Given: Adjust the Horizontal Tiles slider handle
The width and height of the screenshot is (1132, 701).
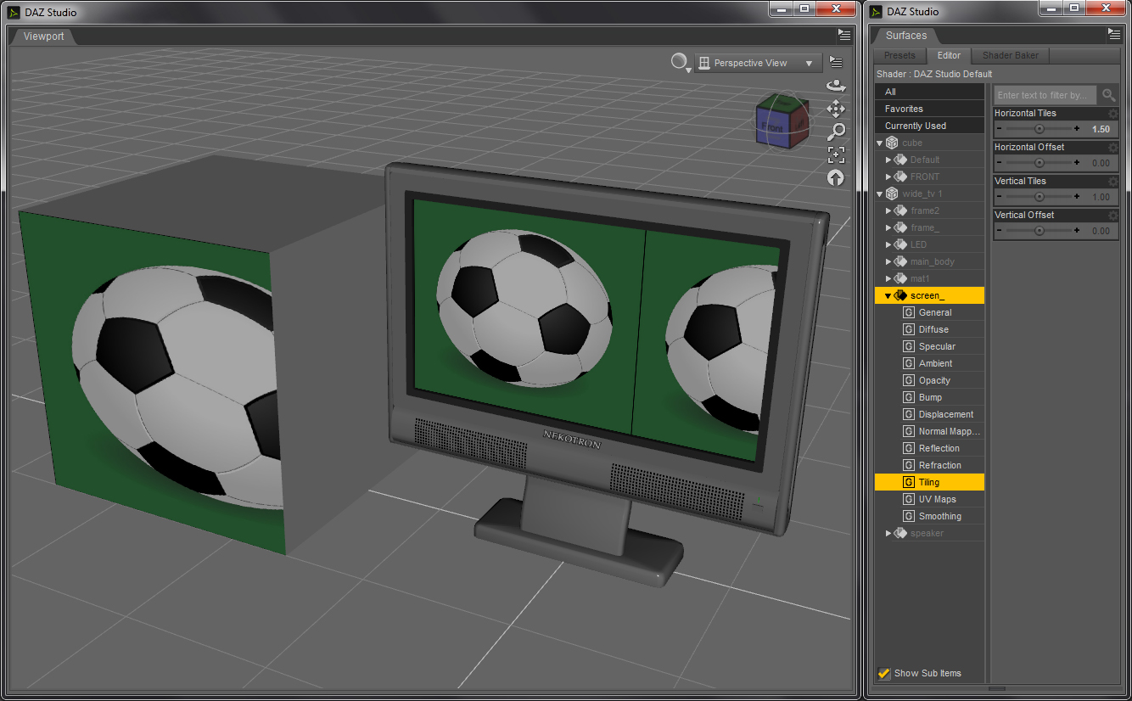Looking at the screenshot, I should pos(1039,129).
